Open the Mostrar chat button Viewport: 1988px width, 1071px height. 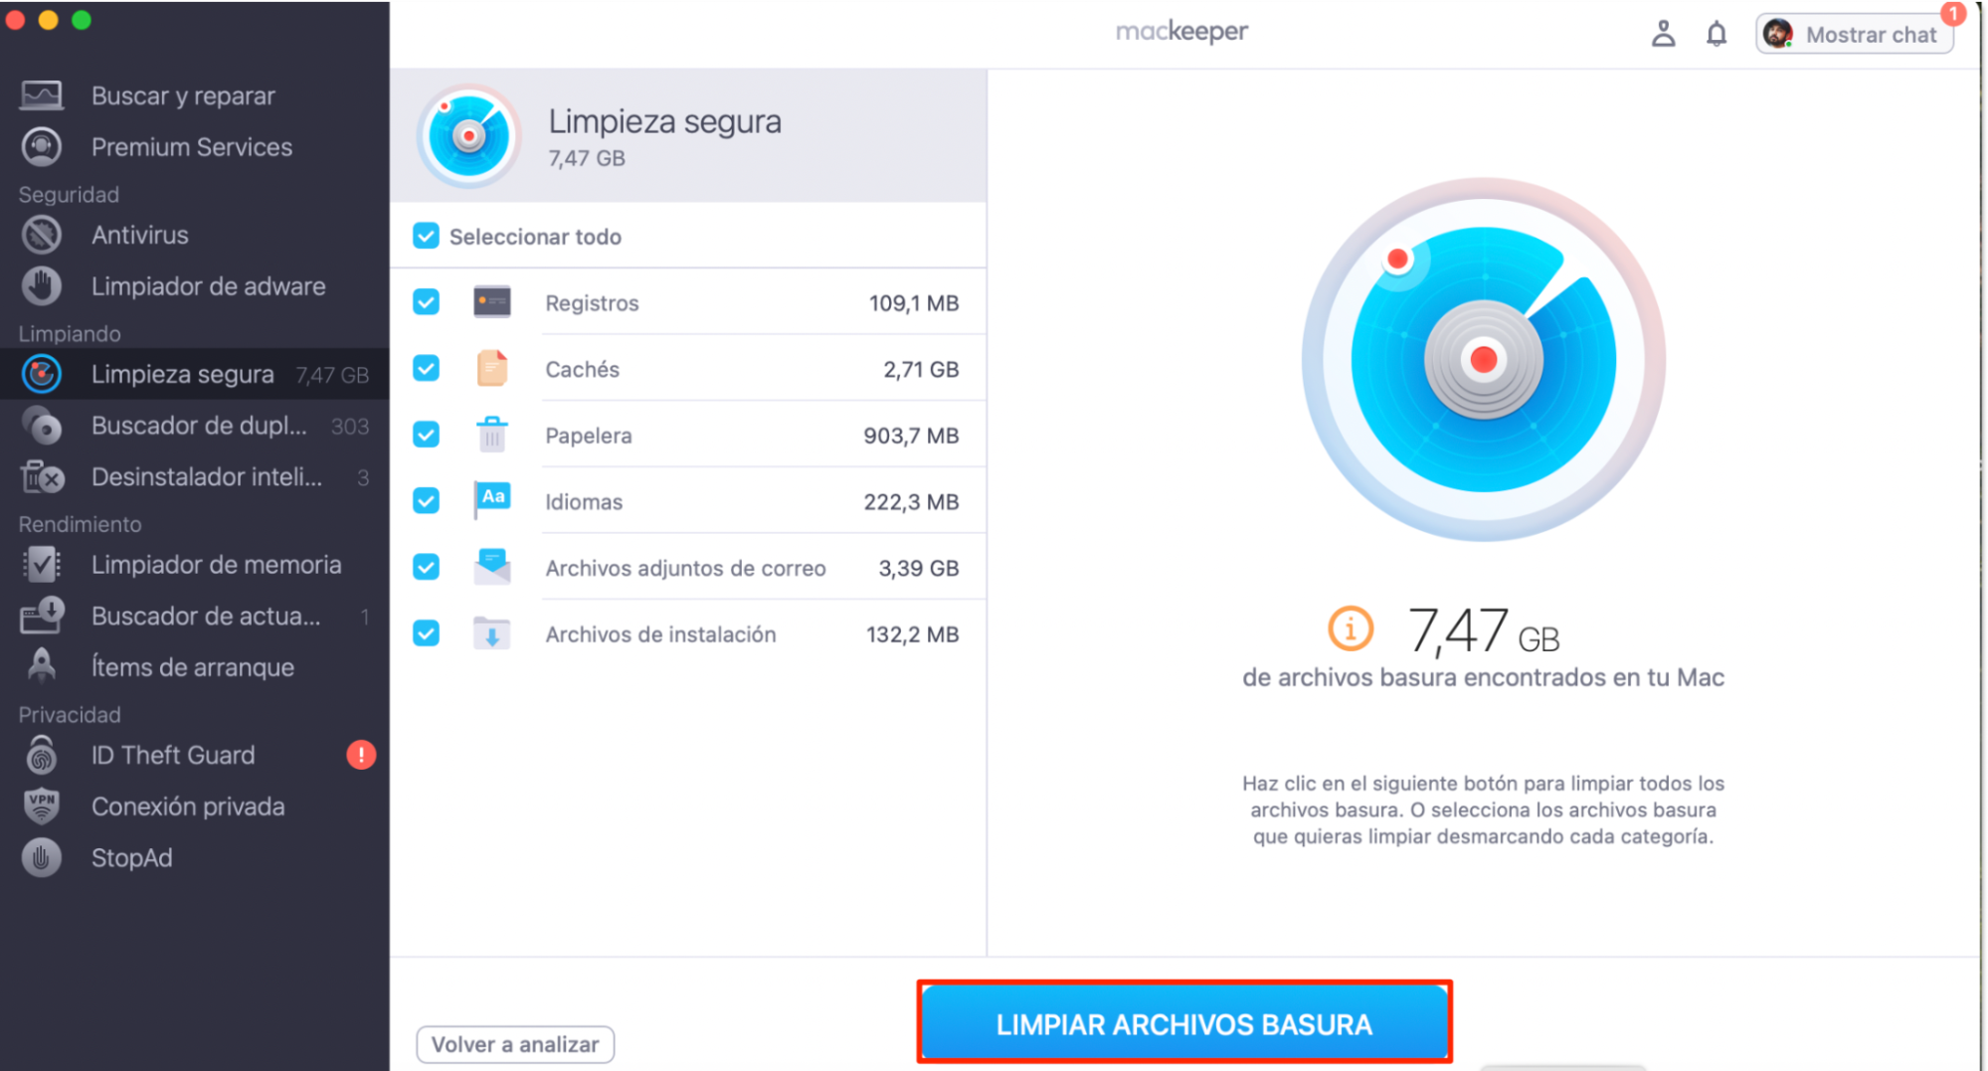click(1855, 34)
